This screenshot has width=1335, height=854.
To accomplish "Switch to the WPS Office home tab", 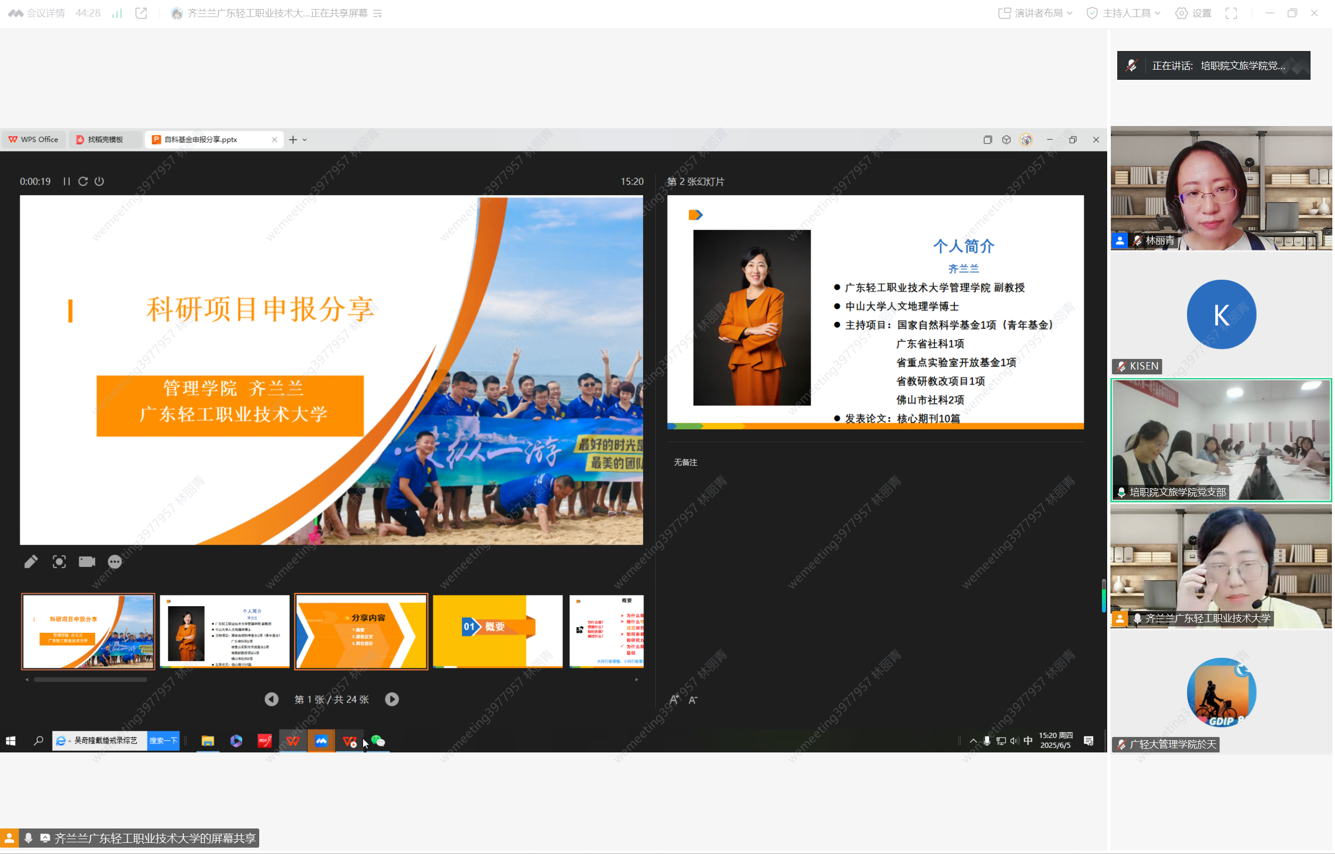I will pos(34,140).
